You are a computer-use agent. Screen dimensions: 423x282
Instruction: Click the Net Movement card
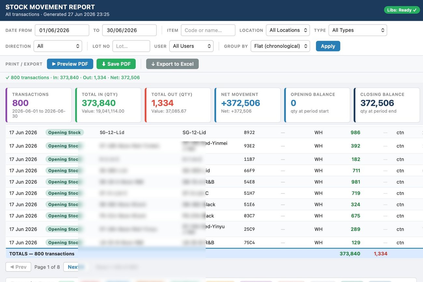click(x=248, y=105)
